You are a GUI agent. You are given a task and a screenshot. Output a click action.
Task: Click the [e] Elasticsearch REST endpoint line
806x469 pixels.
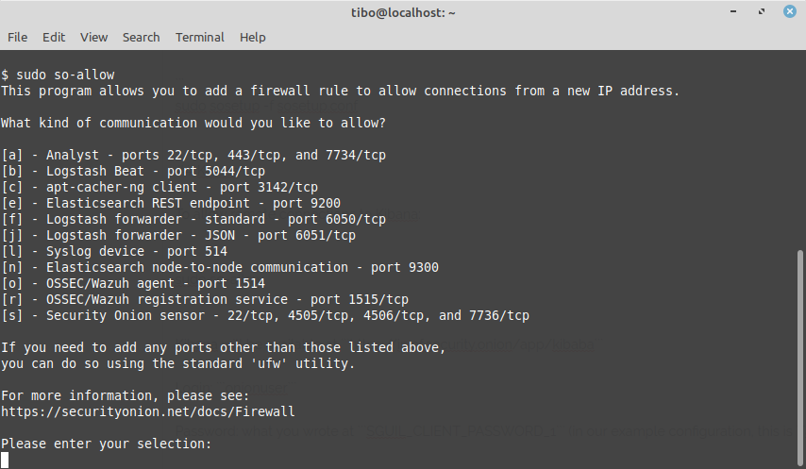click(x=171, y=204)
